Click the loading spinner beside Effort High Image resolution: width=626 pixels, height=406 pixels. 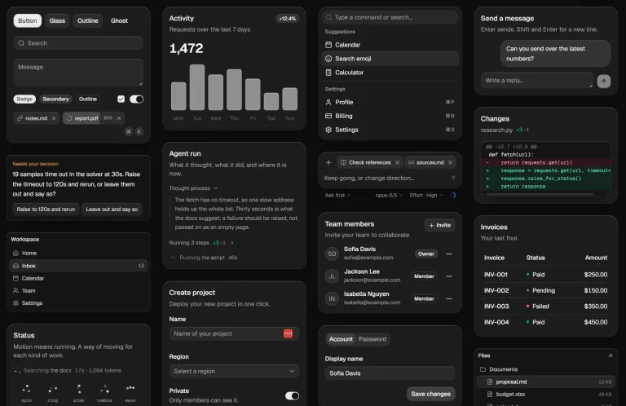[453, 195]
